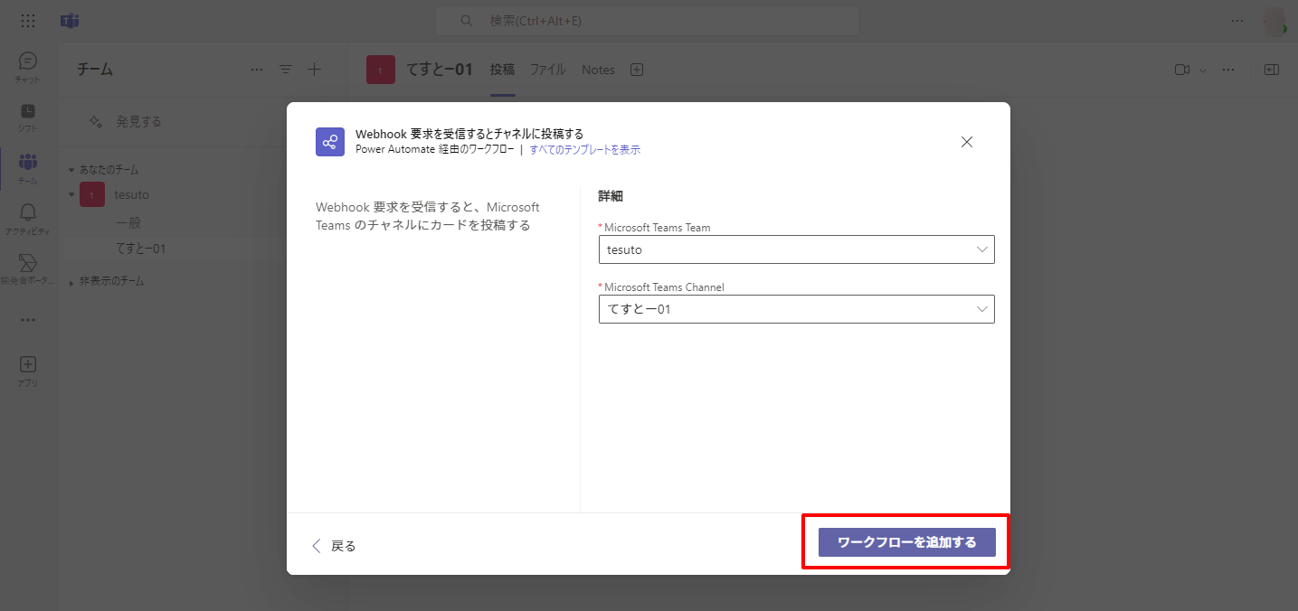1298x611 pixels.
Task: Click the ワークフローを追加する button
Action: (x=906, y=542)
